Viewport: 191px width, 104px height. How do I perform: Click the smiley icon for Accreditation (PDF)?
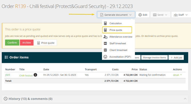pyautogui.click(x=105, y=57)
